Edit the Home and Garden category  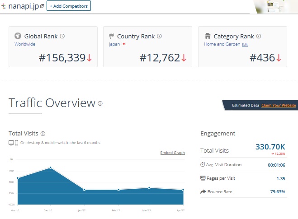[245, 44]
